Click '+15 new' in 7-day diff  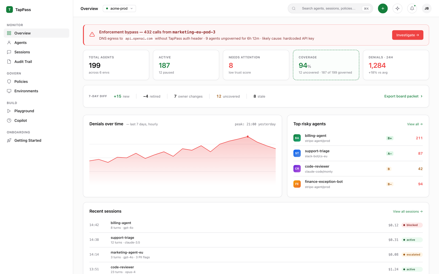(x=122, y=96)
